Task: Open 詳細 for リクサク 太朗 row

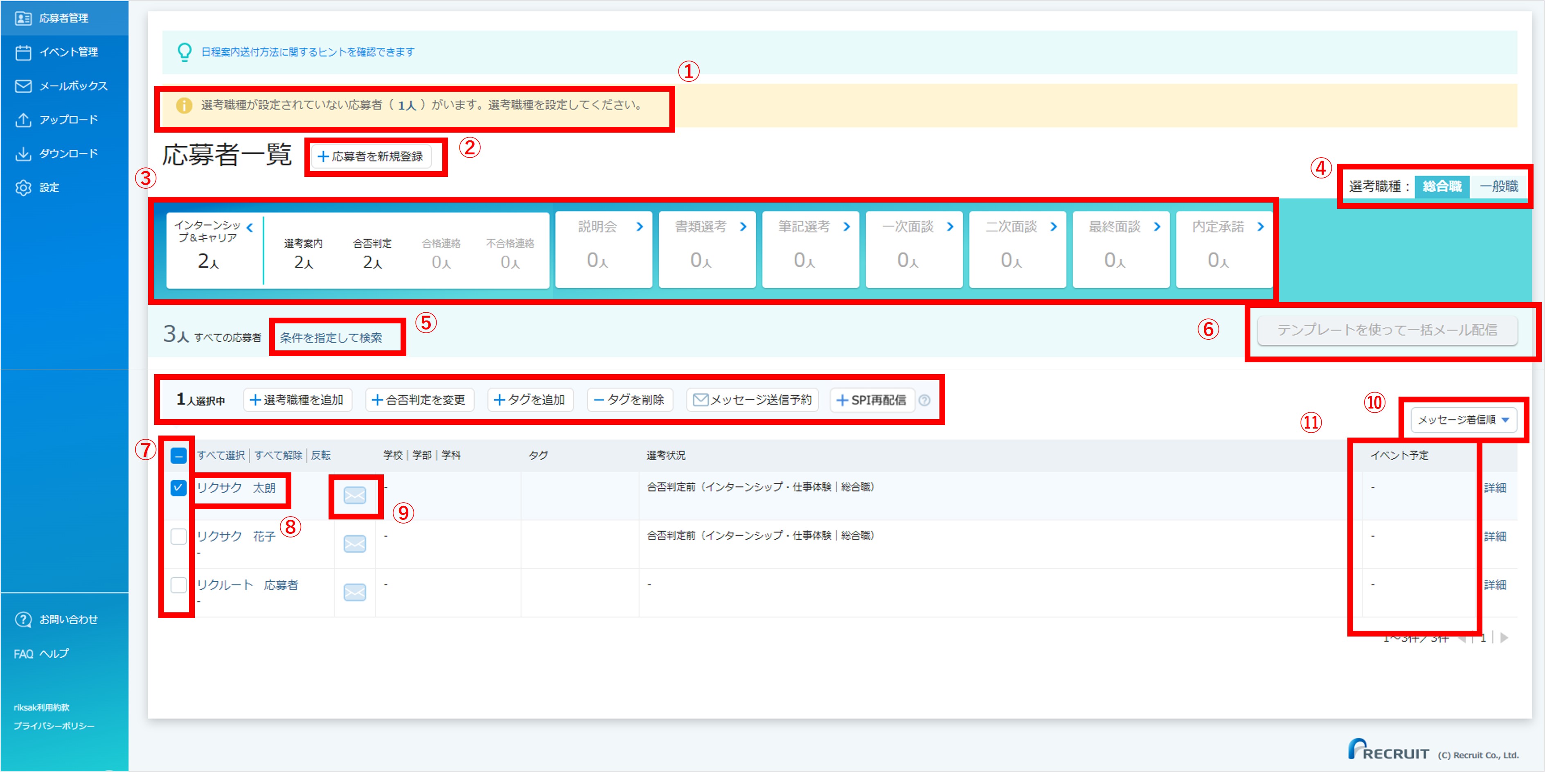Action: coord(1495,488)
